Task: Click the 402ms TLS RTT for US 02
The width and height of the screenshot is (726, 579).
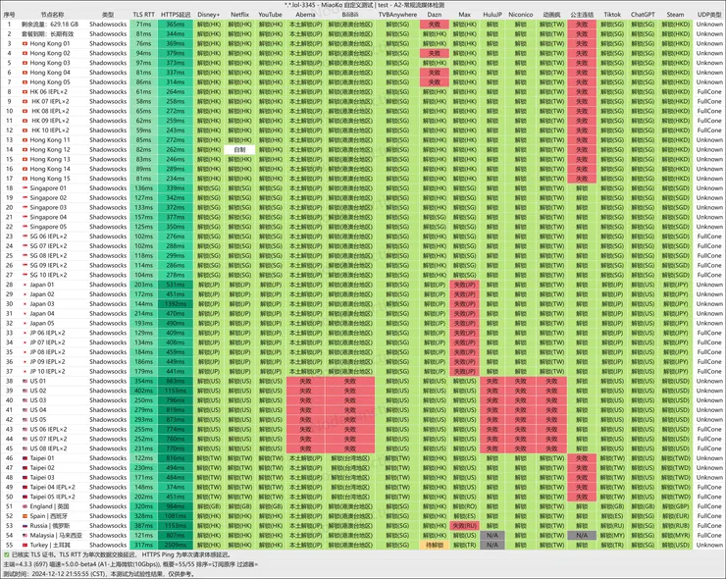Action: point(143,391)
